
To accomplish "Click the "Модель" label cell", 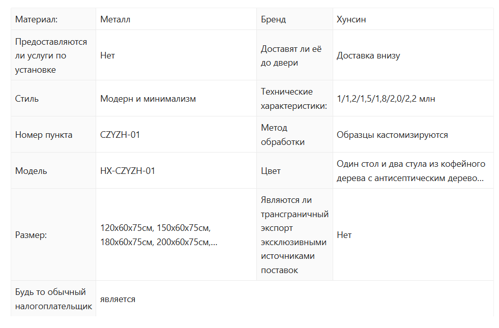I will (x=31, y=171).
